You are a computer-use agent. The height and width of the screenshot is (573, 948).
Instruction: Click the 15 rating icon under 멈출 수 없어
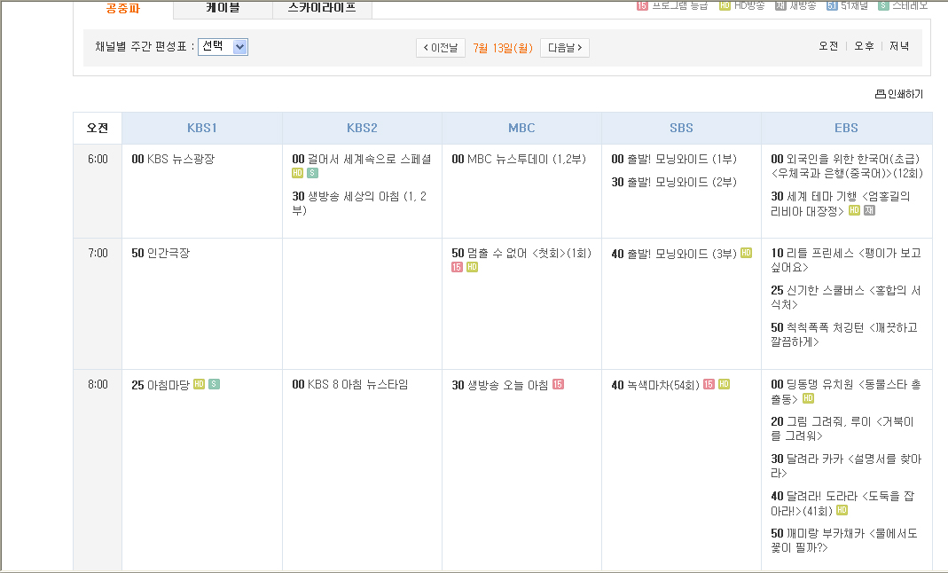pyautogui.click(x=457, y=267)
